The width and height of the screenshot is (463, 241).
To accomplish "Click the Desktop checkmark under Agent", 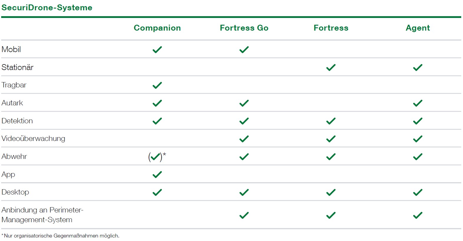I will click(x=418, y=192).
